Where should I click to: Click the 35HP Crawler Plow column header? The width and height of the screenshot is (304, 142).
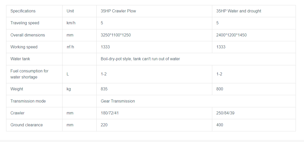(118, 11)
